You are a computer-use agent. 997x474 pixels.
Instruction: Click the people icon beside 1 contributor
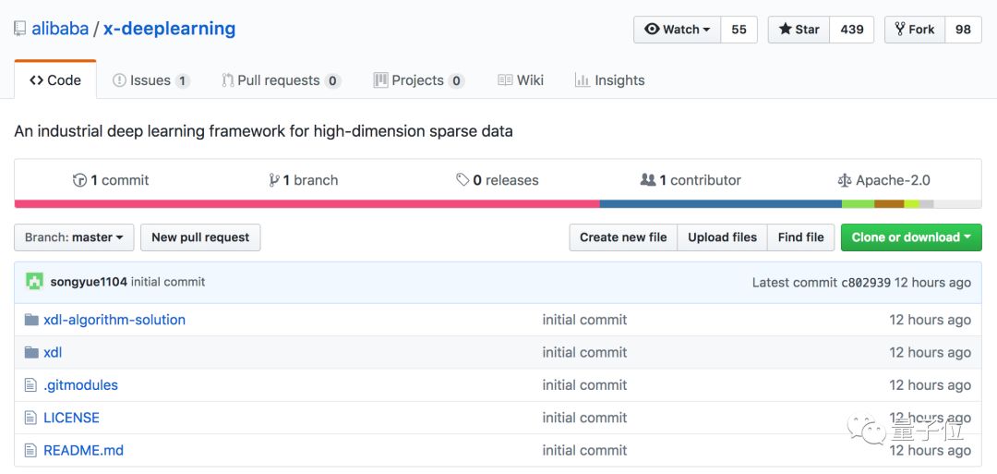648,180
